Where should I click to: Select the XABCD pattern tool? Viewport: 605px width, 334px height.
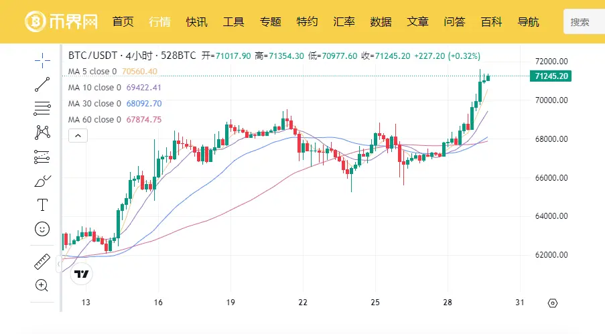coord(42,133)
